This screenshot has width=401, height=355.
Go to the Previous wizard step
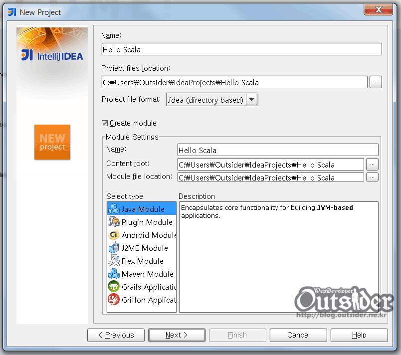(x=116, y=335)
